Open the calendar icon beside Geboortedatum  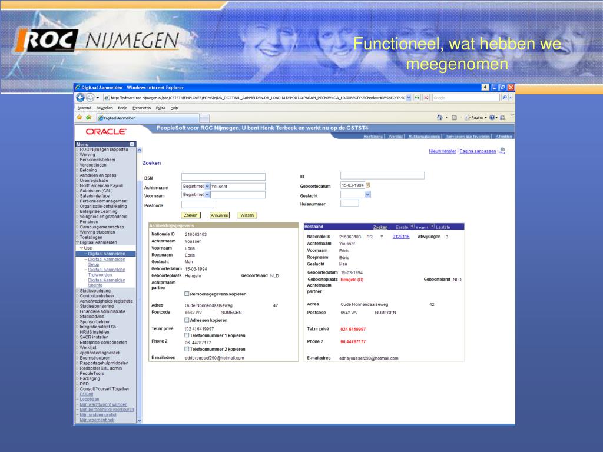click(x=367, y=185)
